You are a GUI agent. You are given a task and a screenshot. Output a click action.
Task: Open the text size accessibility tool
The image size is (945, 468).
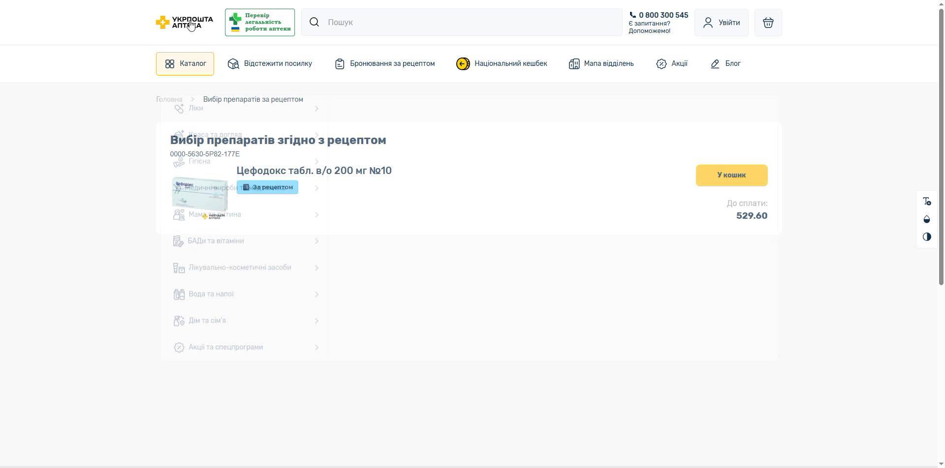click(x=927, y=202)
